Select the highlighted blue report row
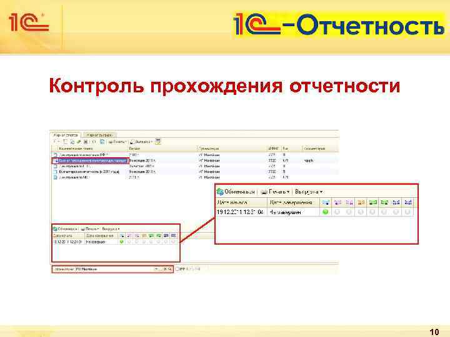The width and height of the screenshot is (450, 337). coord(90,161)
